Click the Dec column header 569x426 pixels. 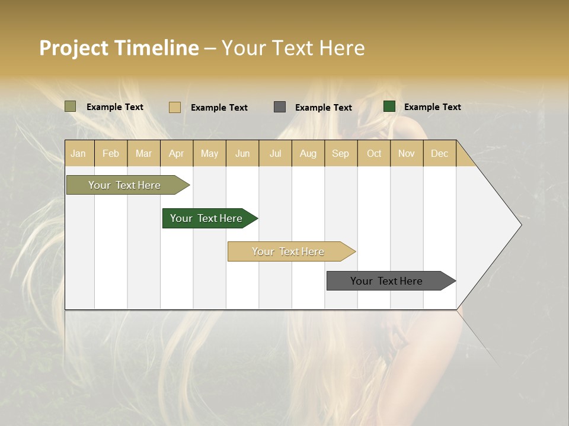point(439,153)
